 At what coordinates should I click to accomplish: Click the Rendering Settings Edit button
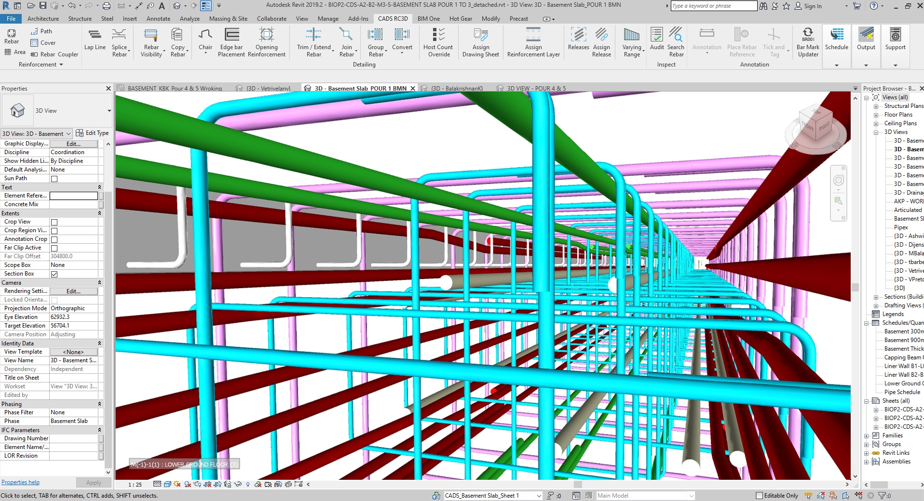pos(74,291)
